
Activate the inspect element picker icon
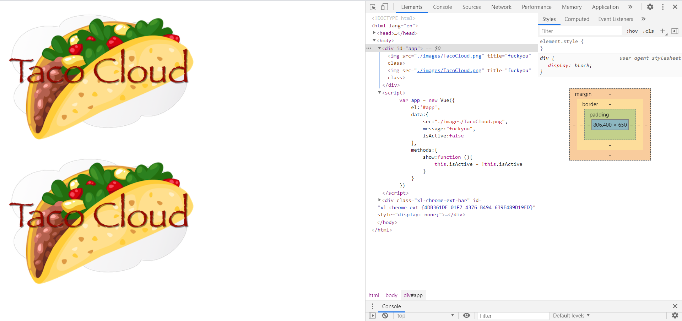point(373,7)
